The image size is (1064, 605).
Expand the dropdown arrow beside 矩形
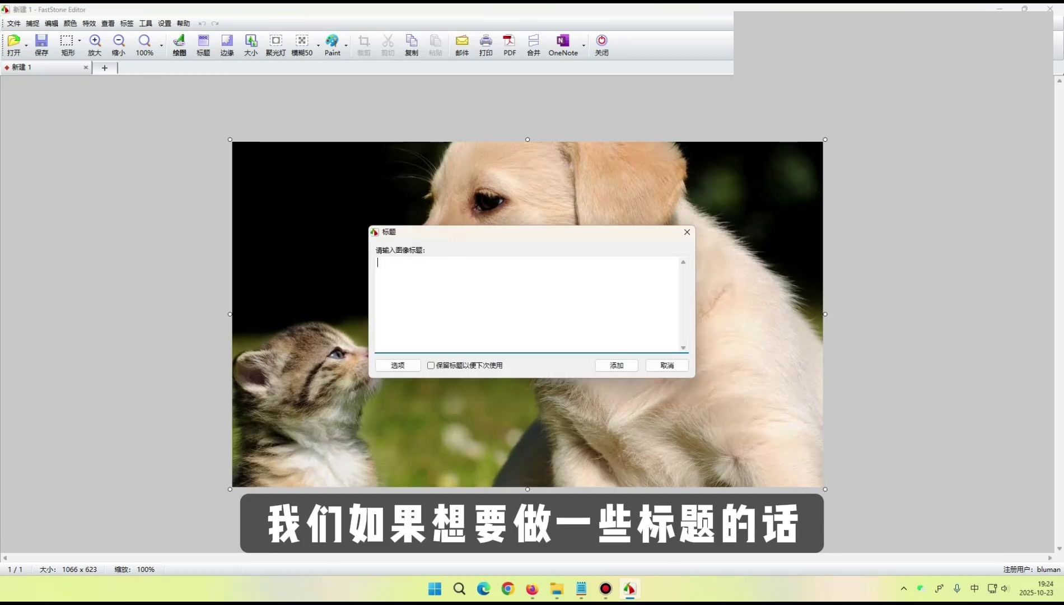tap(80, 41)
